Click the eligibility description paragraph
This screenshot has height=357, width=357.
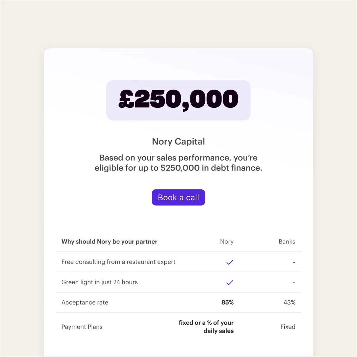click(x=178, y=163)
